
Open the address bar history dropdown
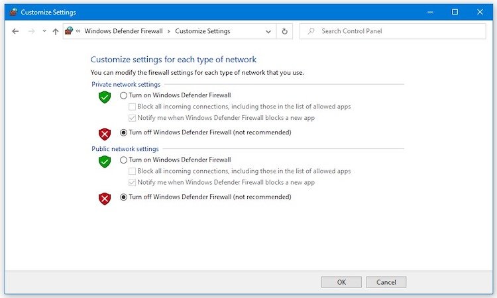coord(268,31)
